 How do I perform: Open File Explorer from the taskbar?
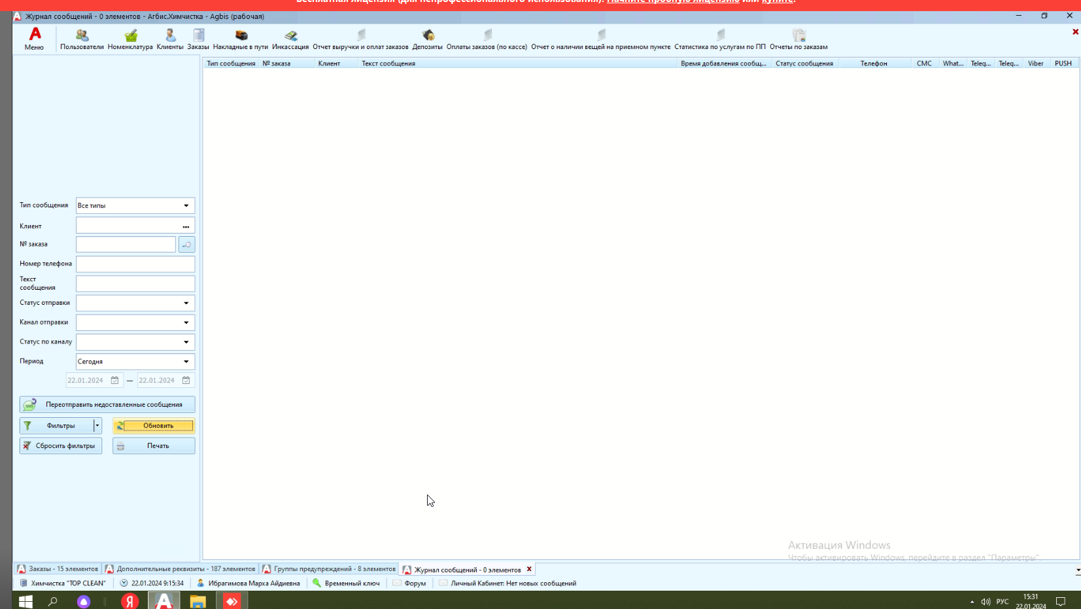click(x=197, y=601)
